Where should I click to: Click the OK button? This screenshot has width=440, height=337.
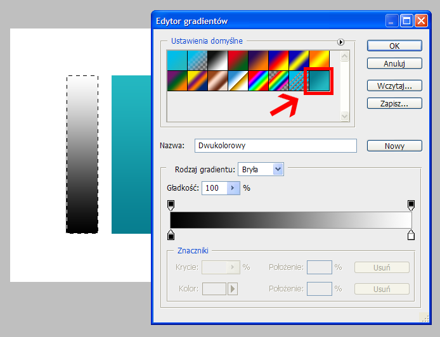(x=394, y=46)
